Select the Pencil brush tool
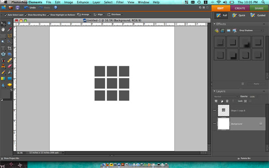This screenshot has width=269, height=168. (x=3, y=73)
